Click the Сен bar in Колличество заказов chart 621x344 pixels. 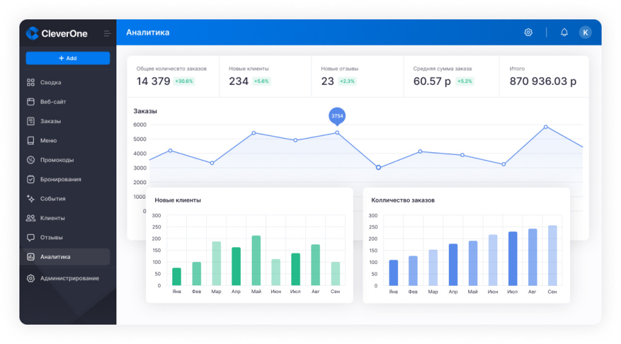[x=552, y=255]
